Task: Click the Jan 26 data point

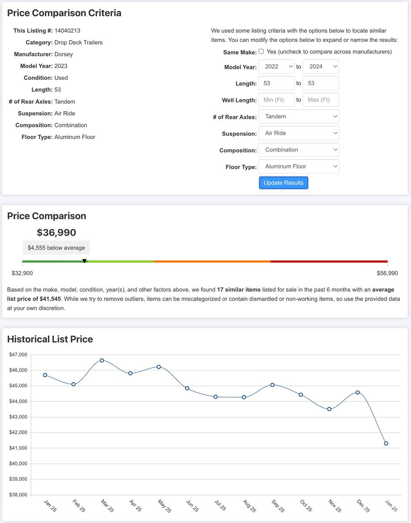Action: [386, 443]
